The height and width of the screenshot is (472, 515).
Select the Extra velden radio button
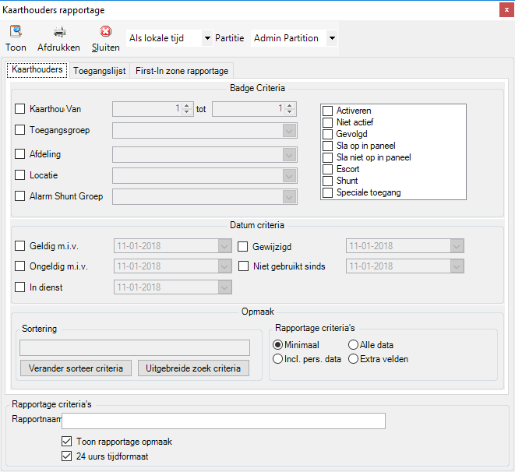tap(353, 359)
